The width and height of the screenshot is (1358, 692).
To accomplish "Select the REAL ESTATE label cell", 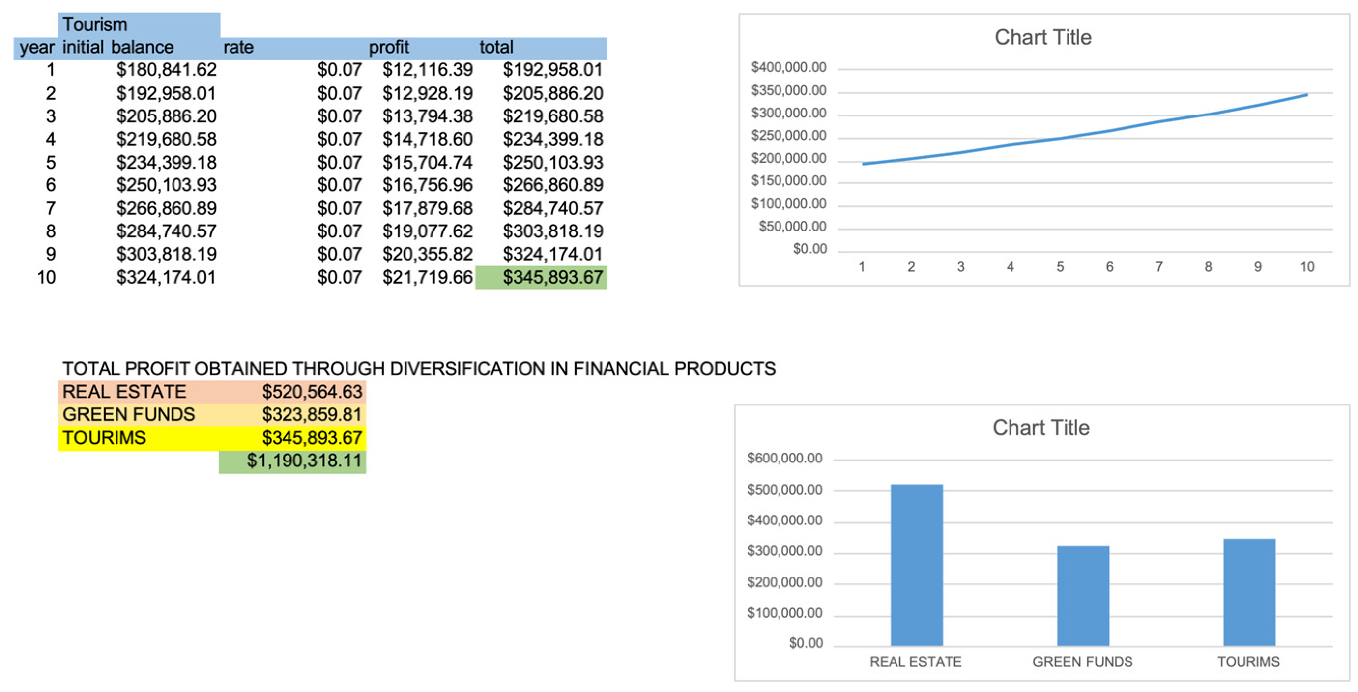I will pyautogui.click(x=139, y=392).
